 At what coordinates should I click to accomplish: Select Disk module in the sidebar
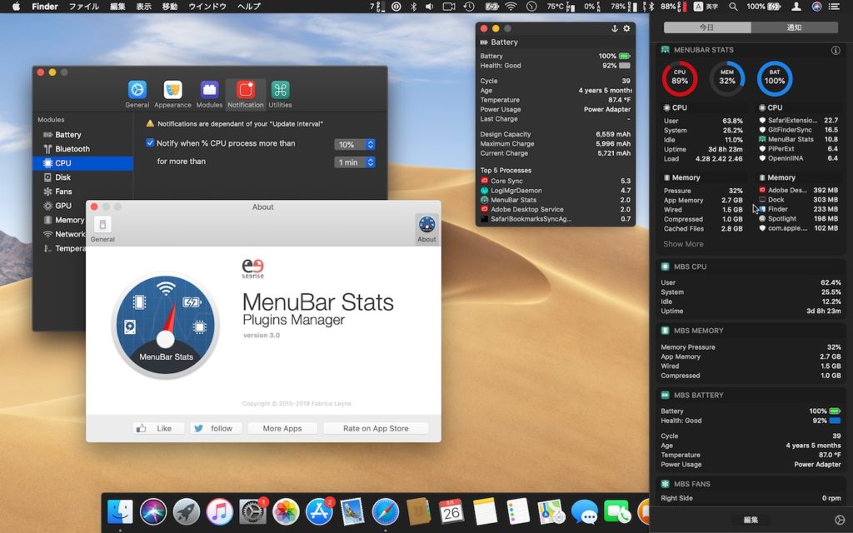63,177
